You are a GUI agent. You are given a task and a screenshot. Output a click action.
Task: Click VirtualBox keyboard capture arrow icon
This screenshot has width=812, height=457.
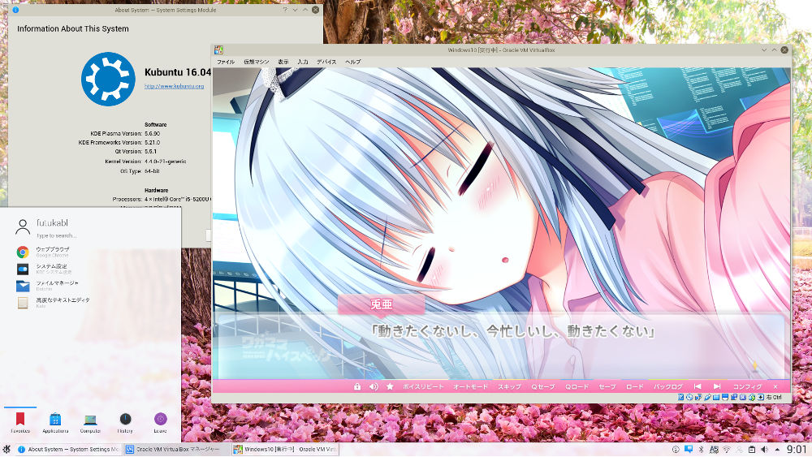[x=761, y=397]
